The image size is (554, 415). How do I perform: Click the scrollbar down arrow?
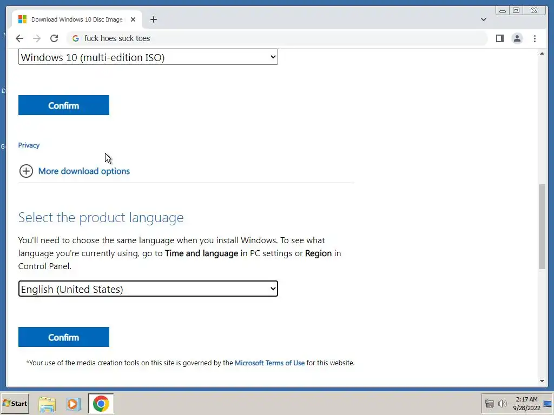point(542,381)
